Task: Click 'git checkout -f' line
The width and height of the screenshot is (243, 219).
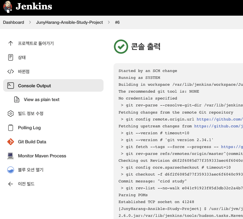Action: tap(182, 174)
